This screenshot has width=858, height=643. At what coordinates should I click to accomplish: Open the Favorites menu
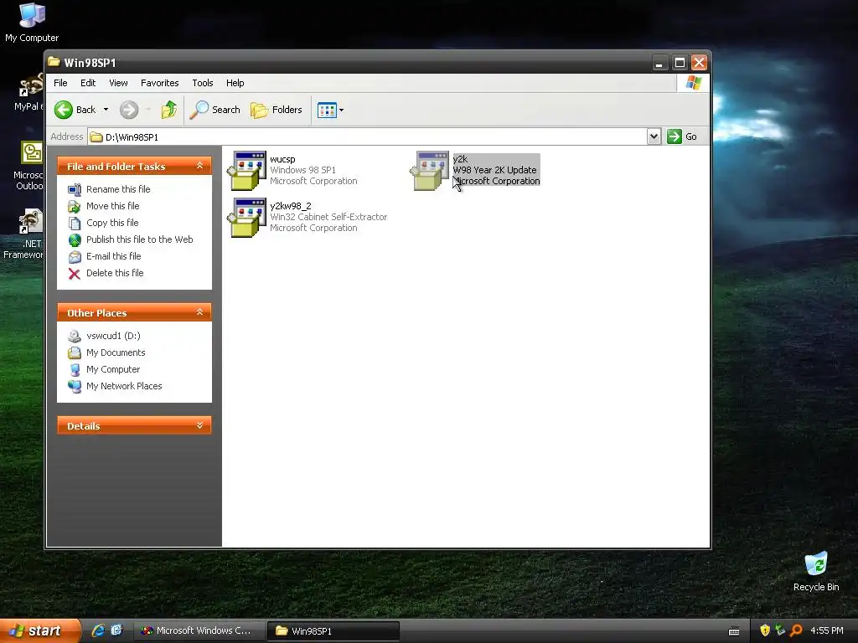[x=160, y=83]
